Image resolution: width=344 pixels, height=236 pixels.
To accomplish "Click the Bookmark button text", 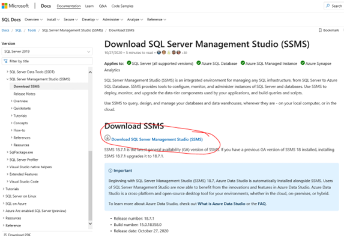I will coord(331,30).
